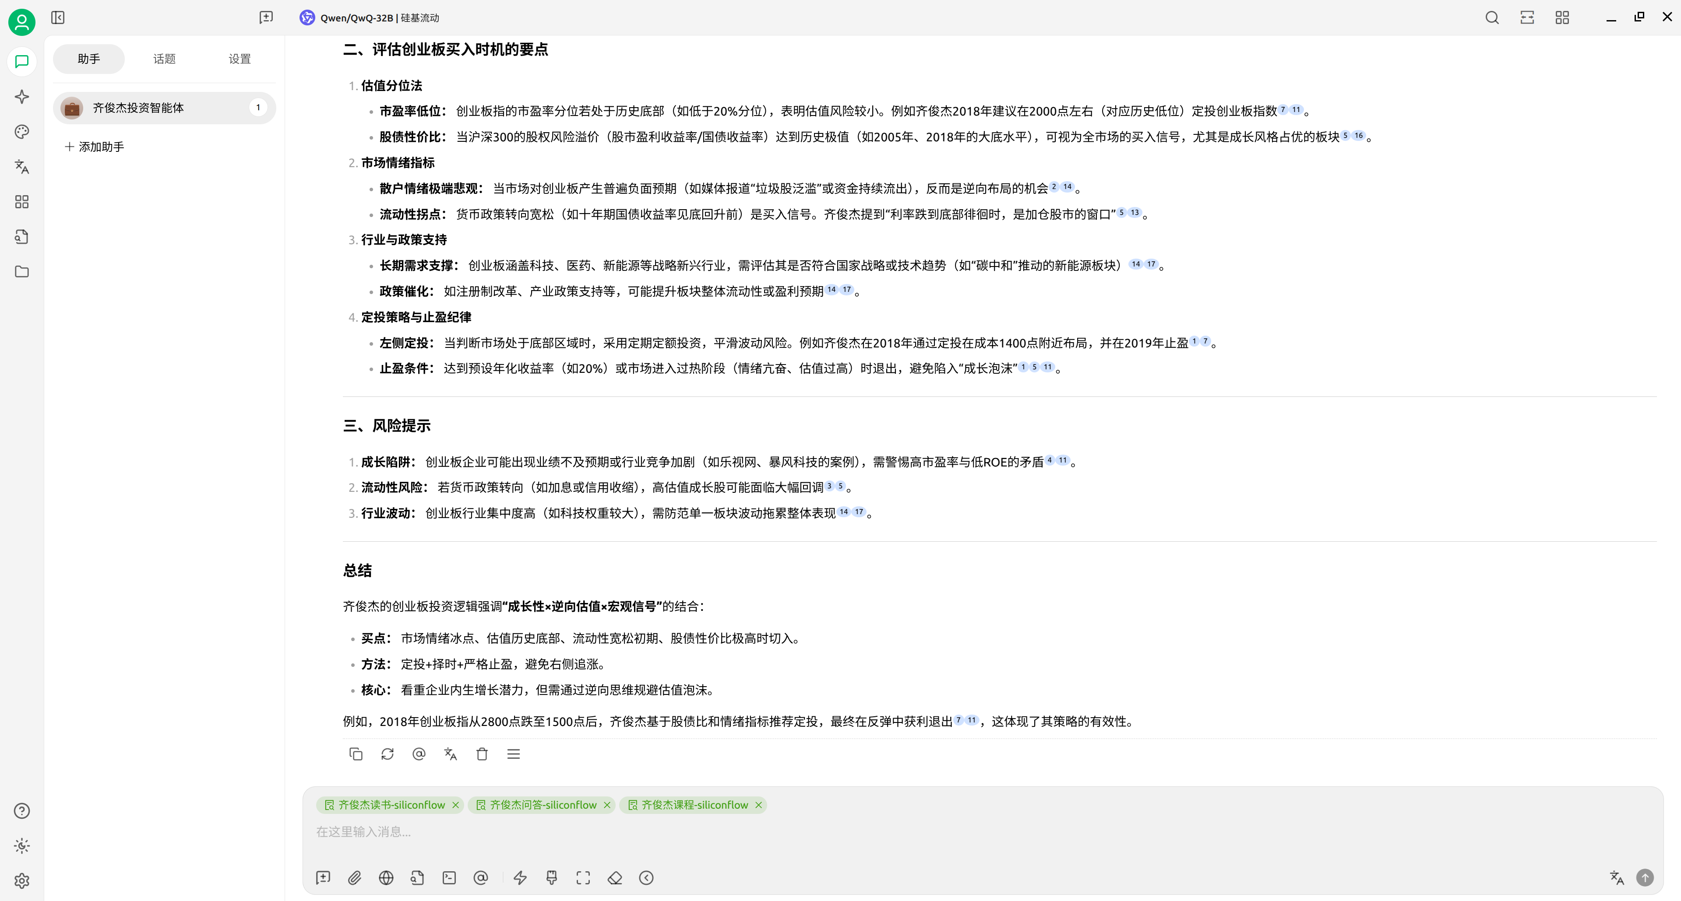Copy the assistant's message

(356, 754)
